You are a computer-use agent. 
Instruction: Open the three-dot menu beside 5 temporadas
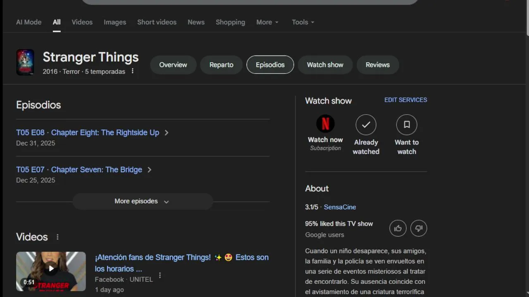pos(133,71)
